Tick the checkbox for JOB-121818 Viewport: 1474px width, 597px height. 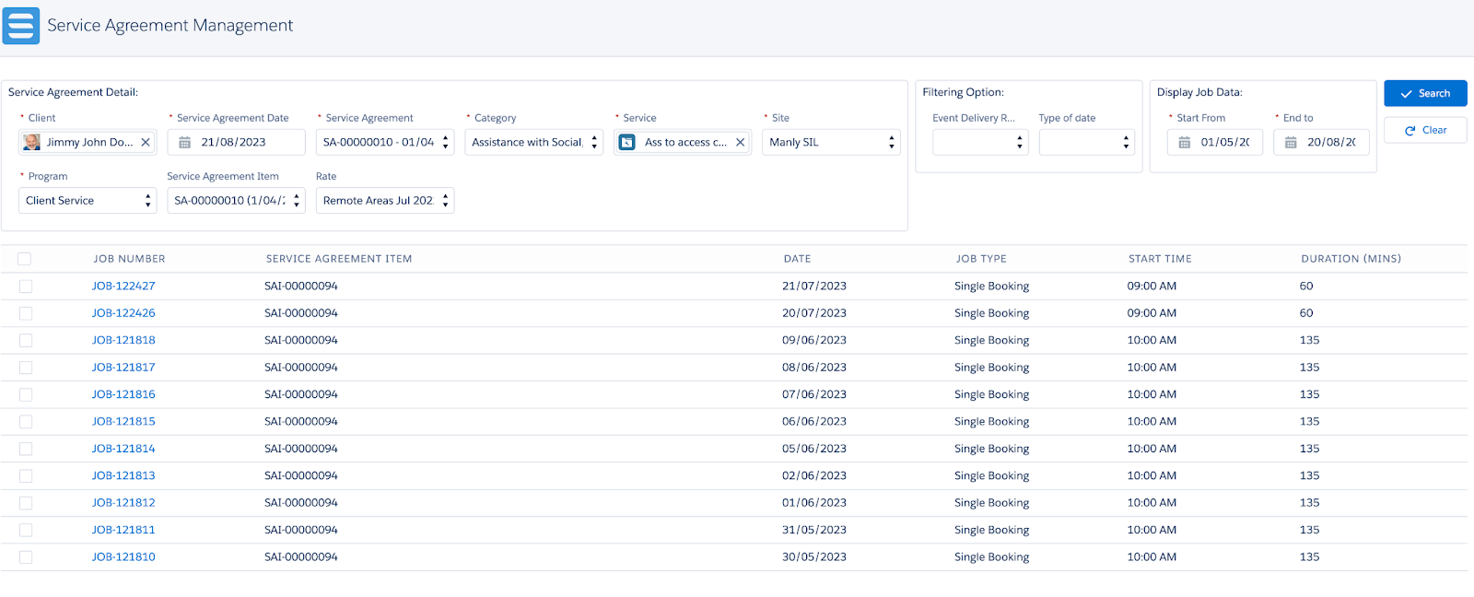(x=26, y=341)
